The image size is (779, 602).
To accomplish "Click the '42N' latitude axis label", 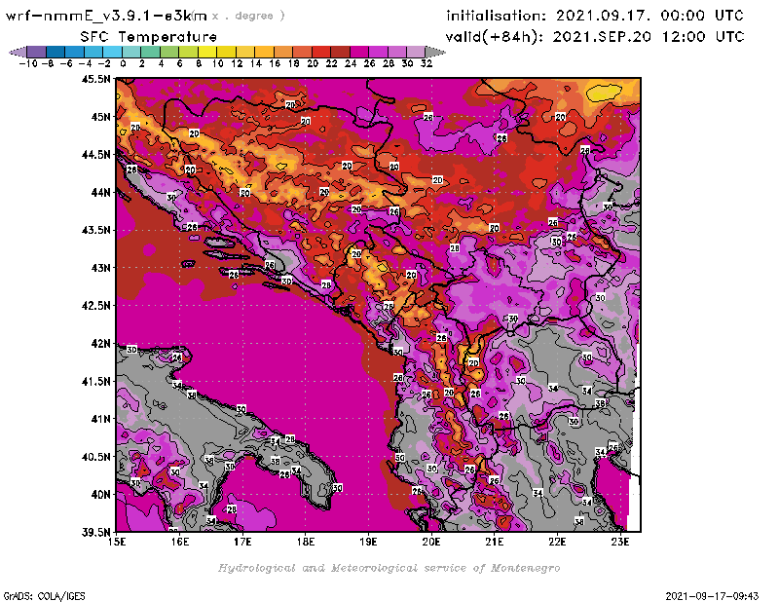I will (100, 344).
